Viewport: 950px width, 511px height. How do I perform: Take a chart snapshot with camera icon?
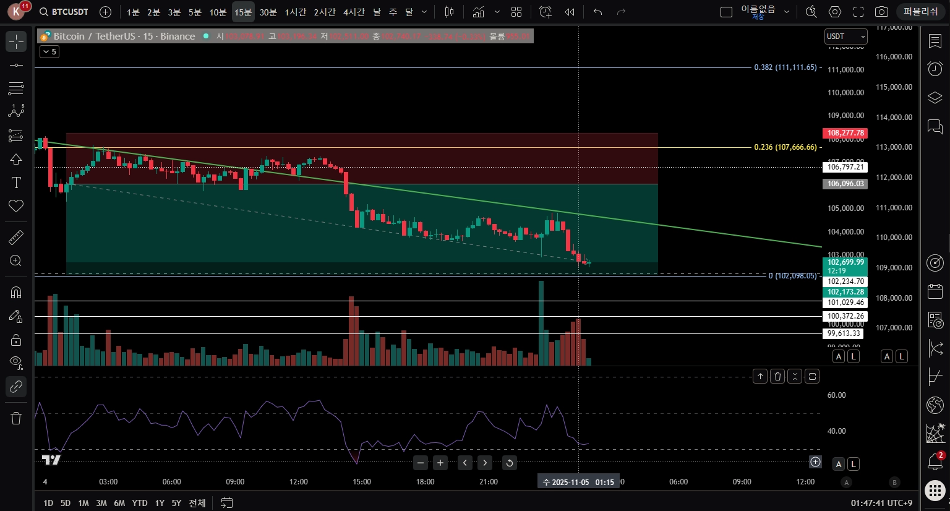882,12
